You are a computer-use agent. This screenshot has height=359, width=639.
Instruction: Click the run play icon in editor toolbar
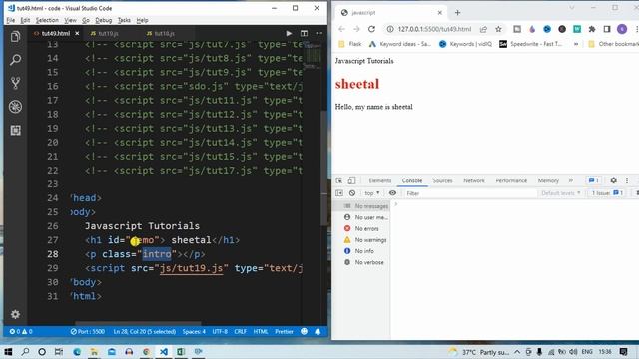click(x=289, y=33)
